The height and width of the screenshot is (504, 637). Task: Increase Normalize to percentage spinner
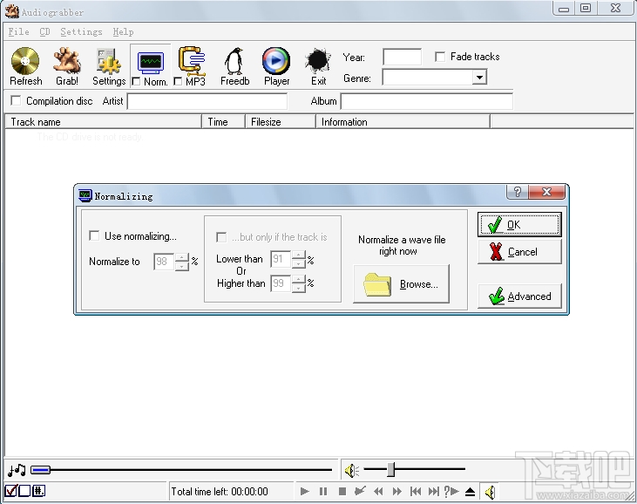(x=181, y=257)
